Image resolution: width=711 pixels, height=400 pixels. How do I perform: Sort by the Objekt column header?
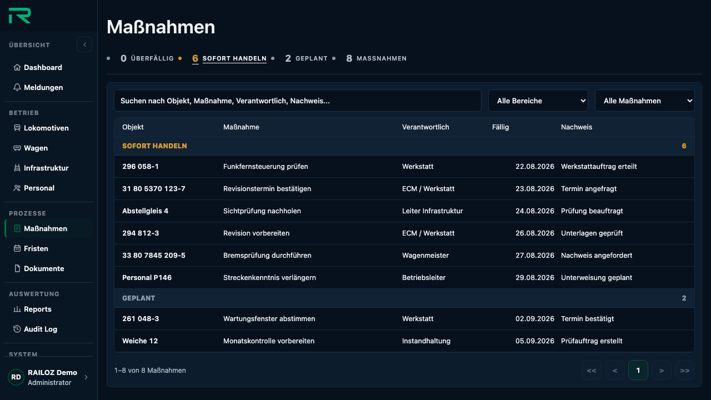pos(133,127)
